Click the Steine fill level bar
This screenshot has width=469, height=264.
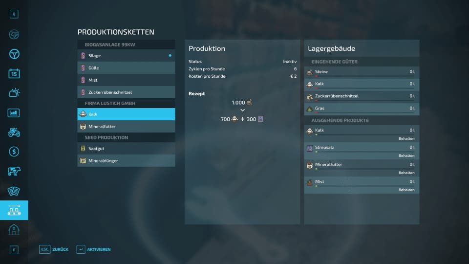pyautogui.click(x=362, y=76)
